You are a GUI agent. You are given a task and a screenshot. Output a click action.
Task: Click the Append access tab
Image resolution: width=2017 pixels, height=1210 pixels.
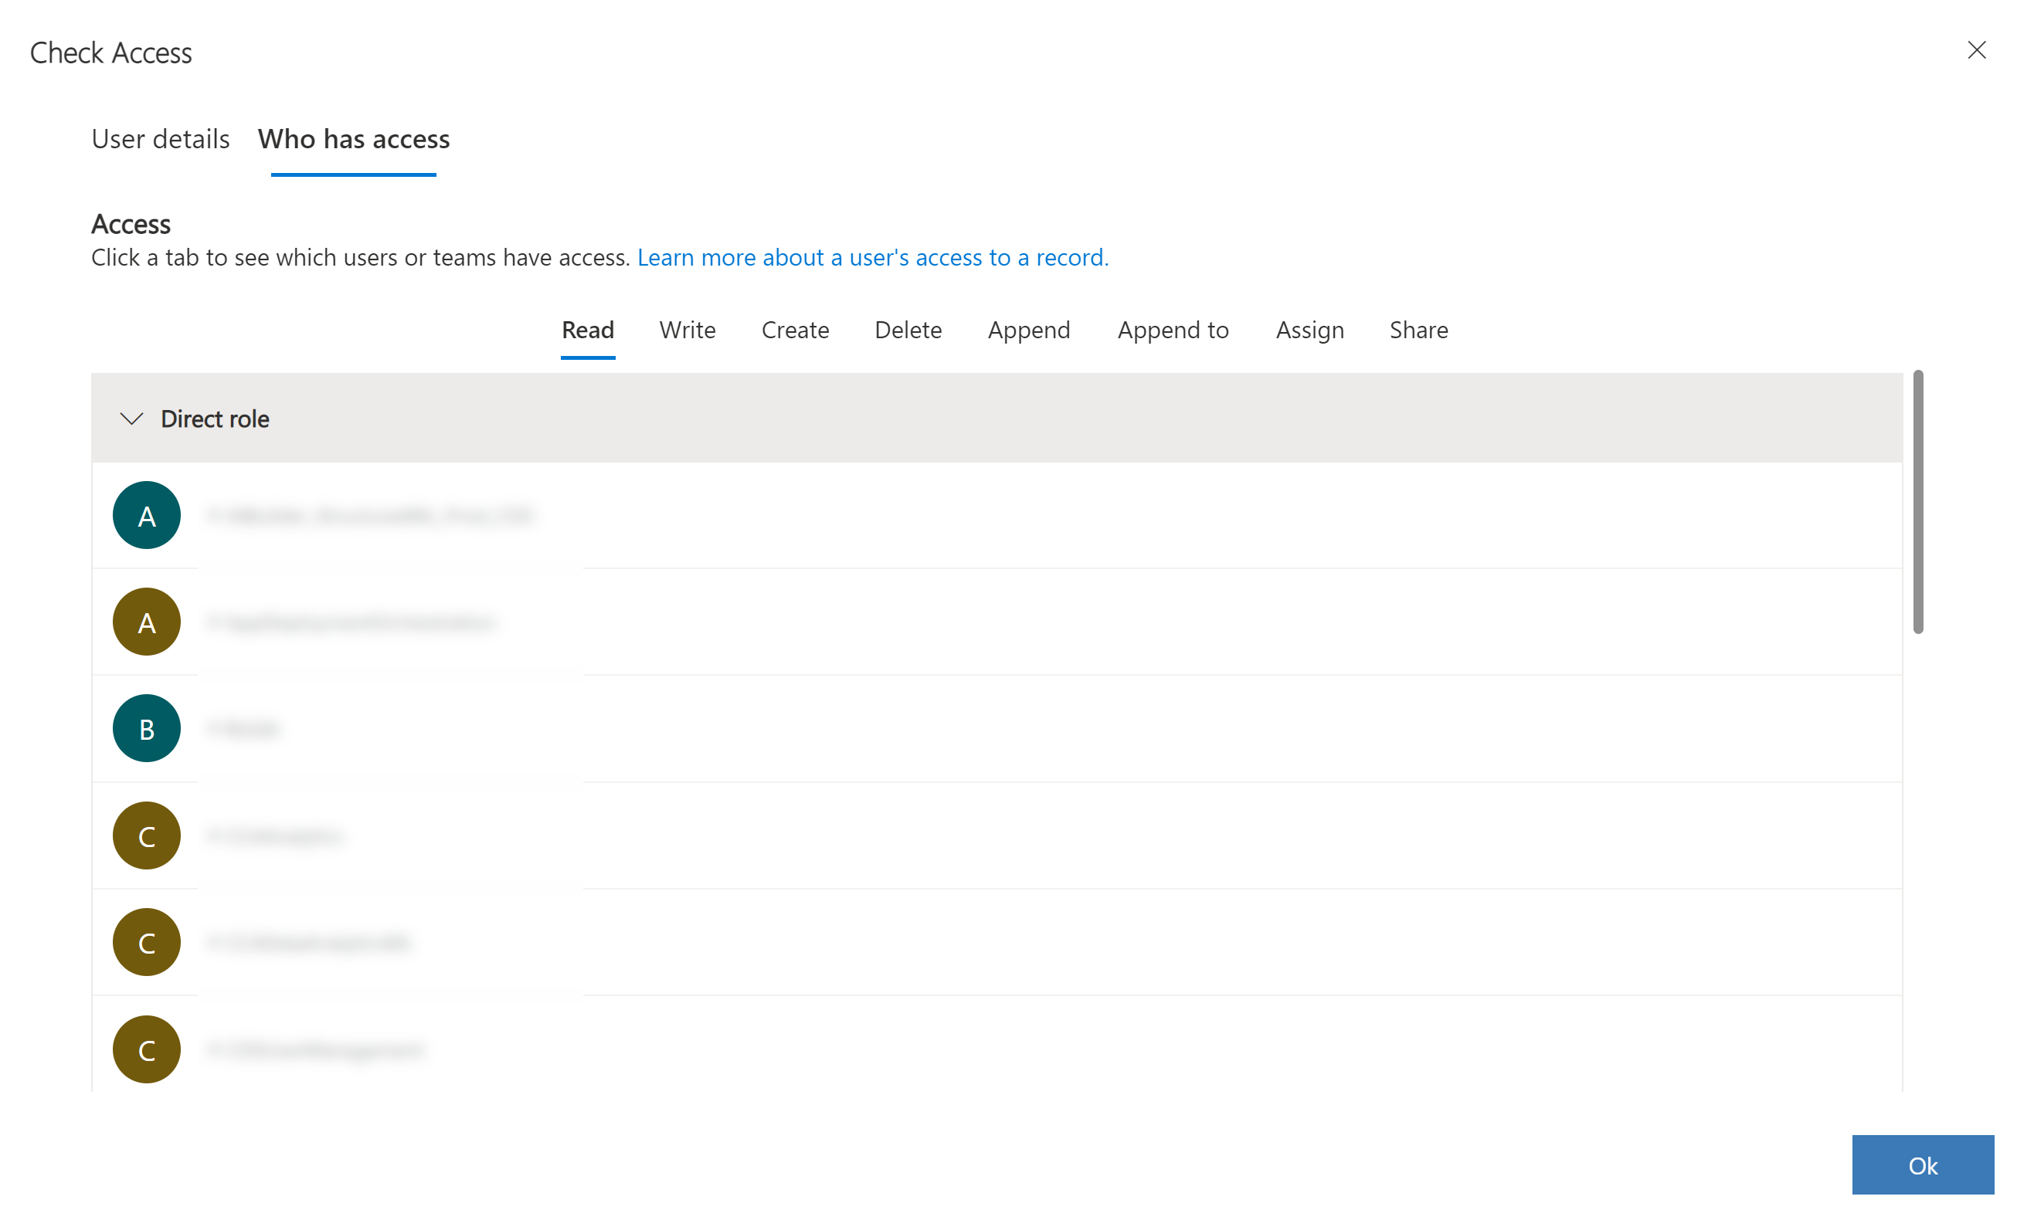(1029, 328)
